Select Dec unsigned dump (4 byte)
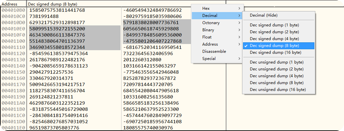This screenshot has height=131, width=344. tap(279, 76)
